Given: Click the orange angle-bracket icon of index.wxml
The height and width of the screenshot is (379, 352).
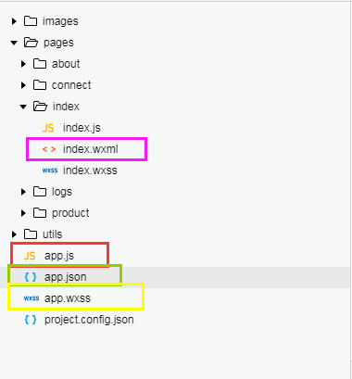Looking at the screenshot, I should [x=49, y=149].
